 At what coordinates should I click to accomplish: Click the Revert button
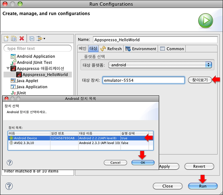point(199,166)
